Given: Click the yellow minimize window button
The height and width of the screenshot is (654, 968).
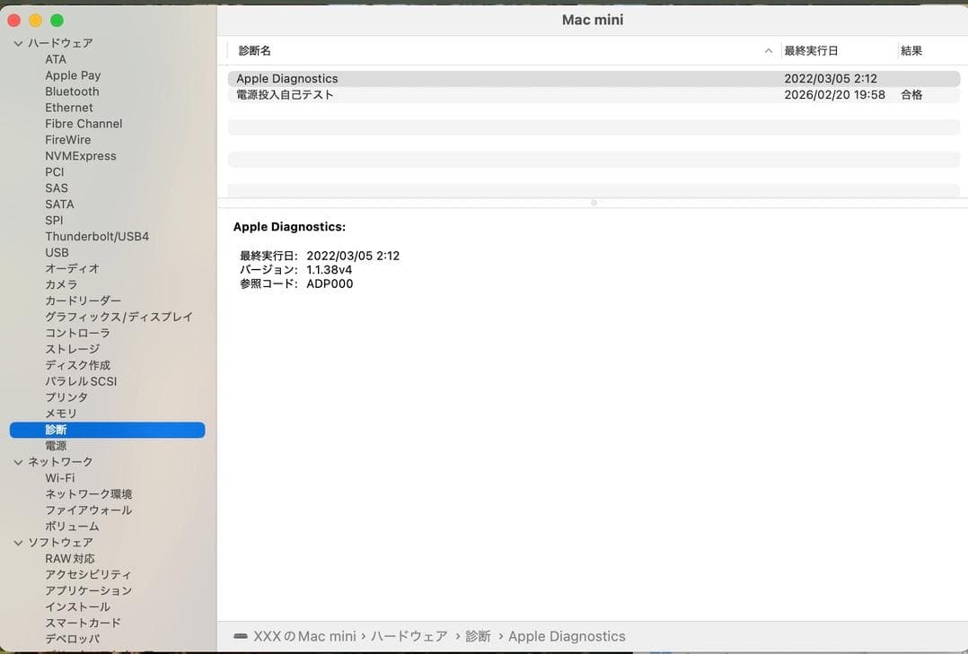Looking at the screenshot, I should (x=36, y=21).
